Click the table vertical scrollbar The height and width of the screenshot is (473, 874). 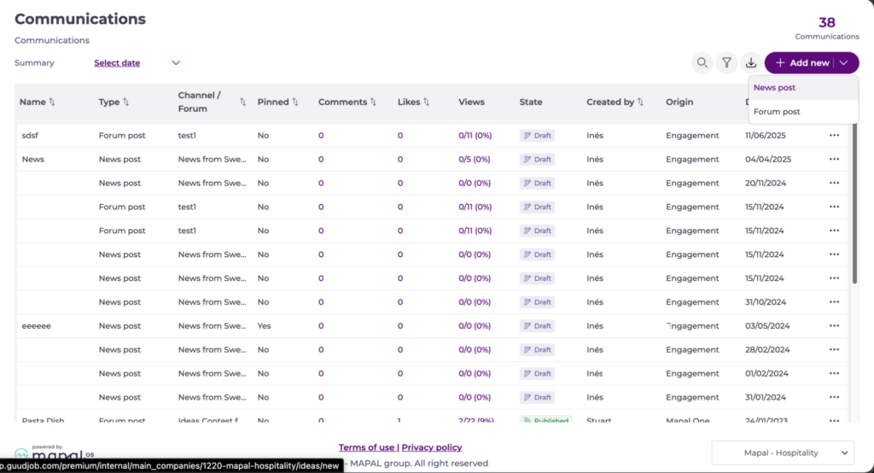[x=854, y=205]
